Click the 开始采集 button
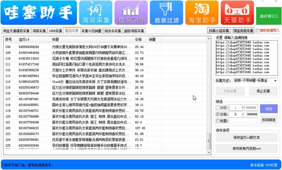This screenshot has height=170, width=282. [x=230, y=91]
